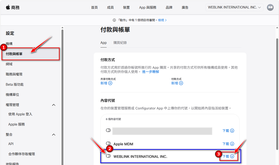Collapse the 權限管理 sidebar section
Image resolution: width=279 pixels, height=165 pixels.
pos(54,105)
